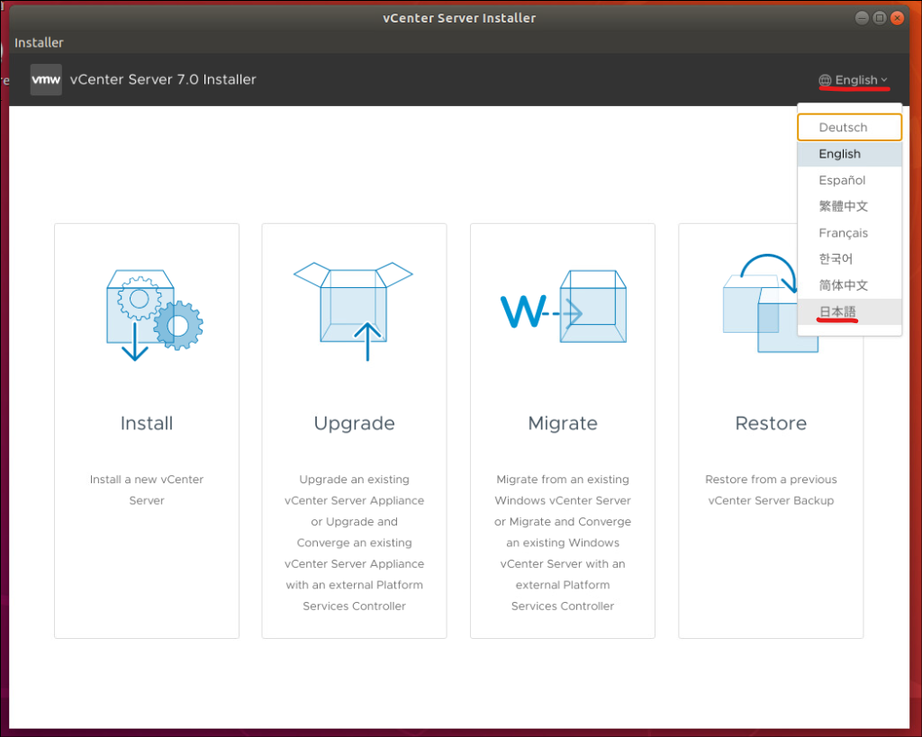Choose 简体中文 language option

point(849,285)
